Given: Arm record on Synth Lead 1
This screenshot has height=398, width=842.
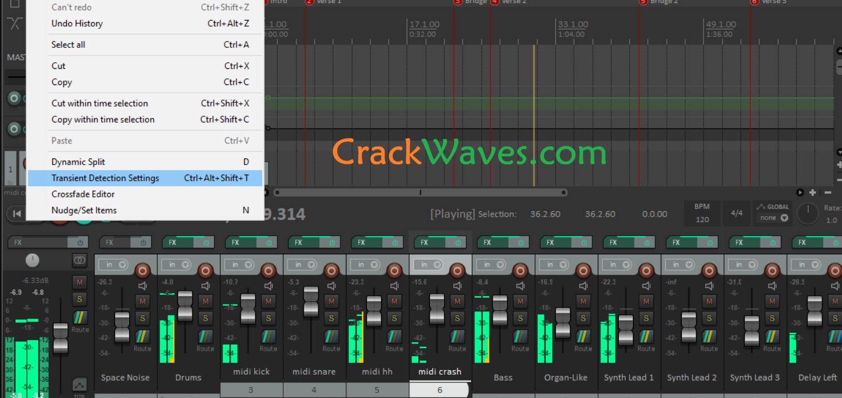Looking at the screenshot, I should point(646,271).
